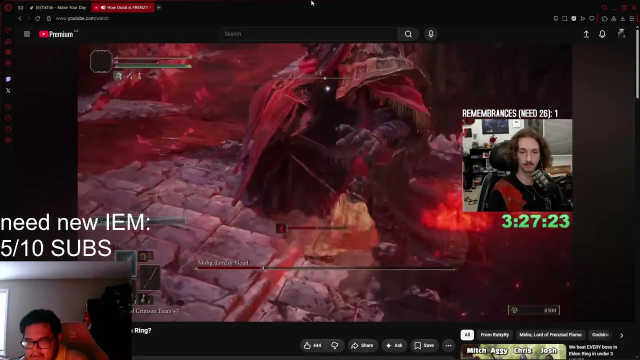
Task: Open the YouTube guide hamburger menu
Action: 27,34
